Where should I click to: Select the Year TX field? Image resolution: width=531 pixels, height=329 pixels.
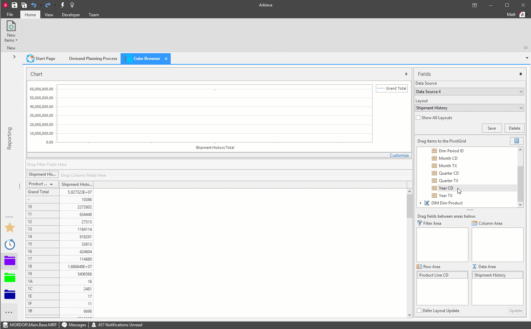[x=446, y=196]
